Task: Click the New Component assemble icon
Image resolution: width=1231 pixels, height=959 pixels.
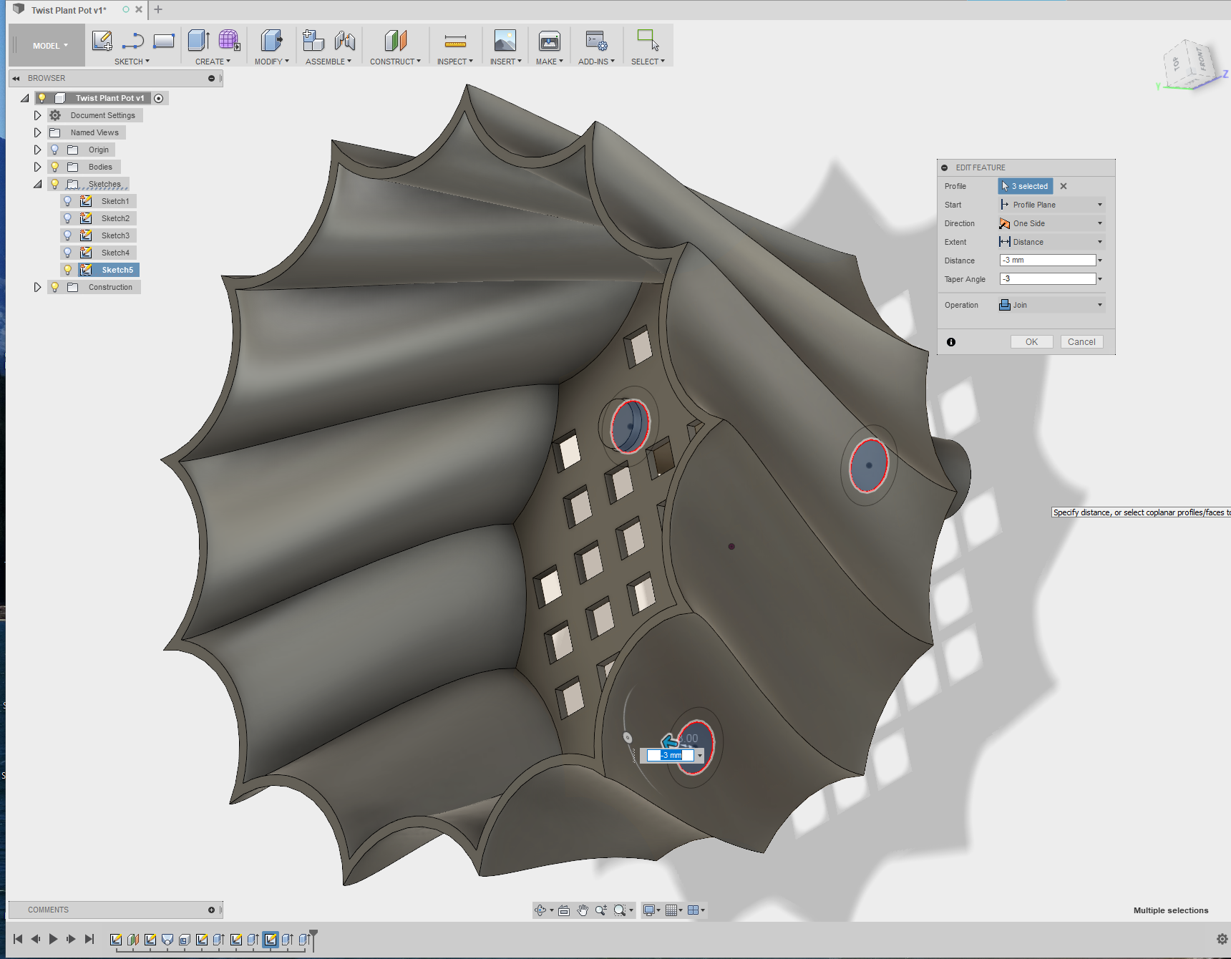Action: tap(313, 41)
